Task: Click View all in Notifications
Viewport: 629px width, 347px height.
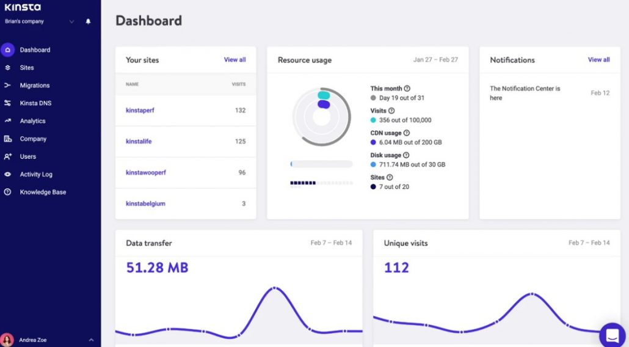Action: pos(598,60)
